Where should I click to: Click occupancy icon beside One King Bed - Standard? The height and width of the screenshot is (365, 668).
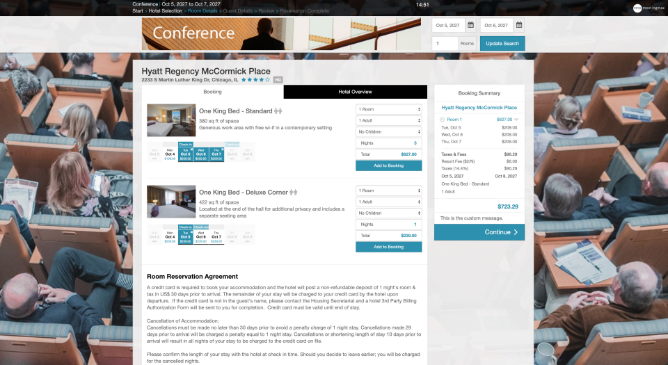point(278,111)
